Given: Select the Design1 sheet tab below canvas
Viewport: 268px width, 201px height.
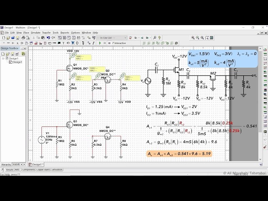Looking at the screenshot, I should point(36,165).
